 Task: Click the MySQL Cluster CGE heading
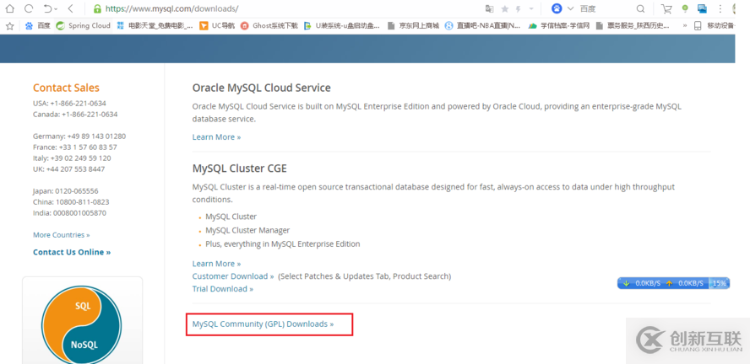coord(240,169)
